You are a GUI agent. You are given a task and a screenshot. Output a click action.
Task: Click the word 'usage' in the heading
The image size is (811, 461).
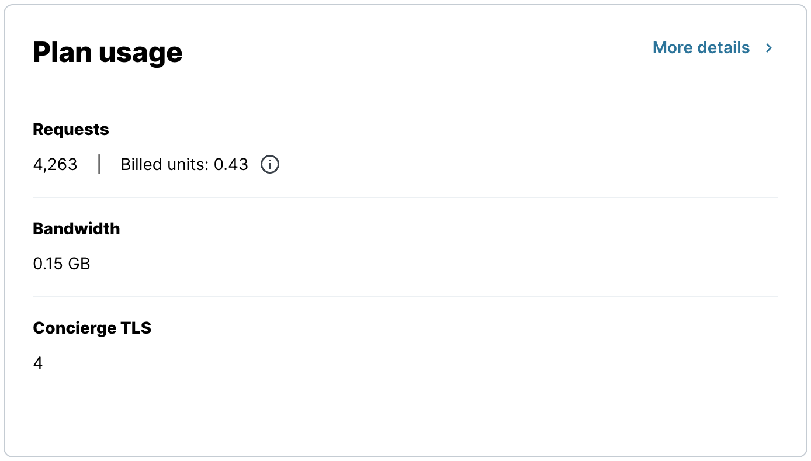140,54
